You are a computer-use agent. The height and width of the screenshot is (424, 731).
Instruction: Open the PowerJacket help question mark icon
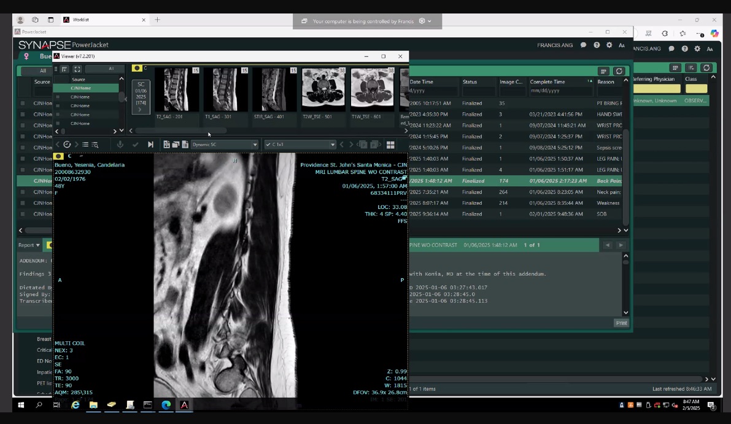click(x=597, y=45)
